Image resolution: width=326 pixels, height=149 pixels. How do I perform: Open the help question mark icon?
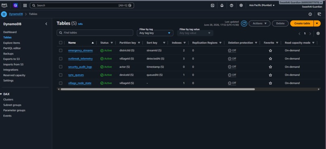point(231,6)
